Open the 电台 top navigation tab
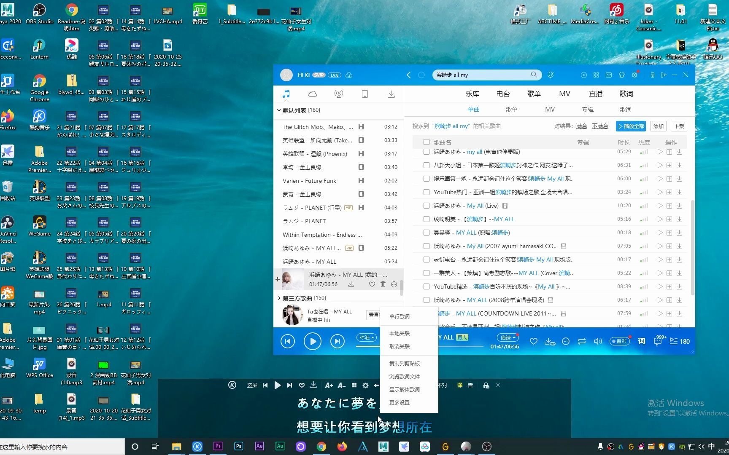 [503, 94]
